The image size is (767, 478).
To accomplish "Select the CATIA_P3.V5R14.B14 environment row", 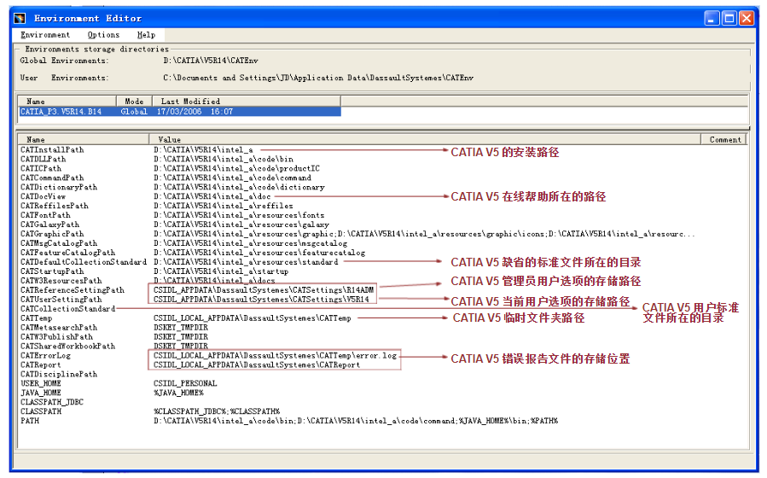I will (179, 112).
